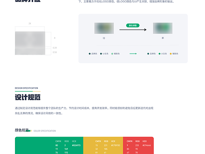Image resolution: width=205 pixels, height=154 pixels.
Task: Click the 0.5X dimension label
Action: tap(55, 52)
